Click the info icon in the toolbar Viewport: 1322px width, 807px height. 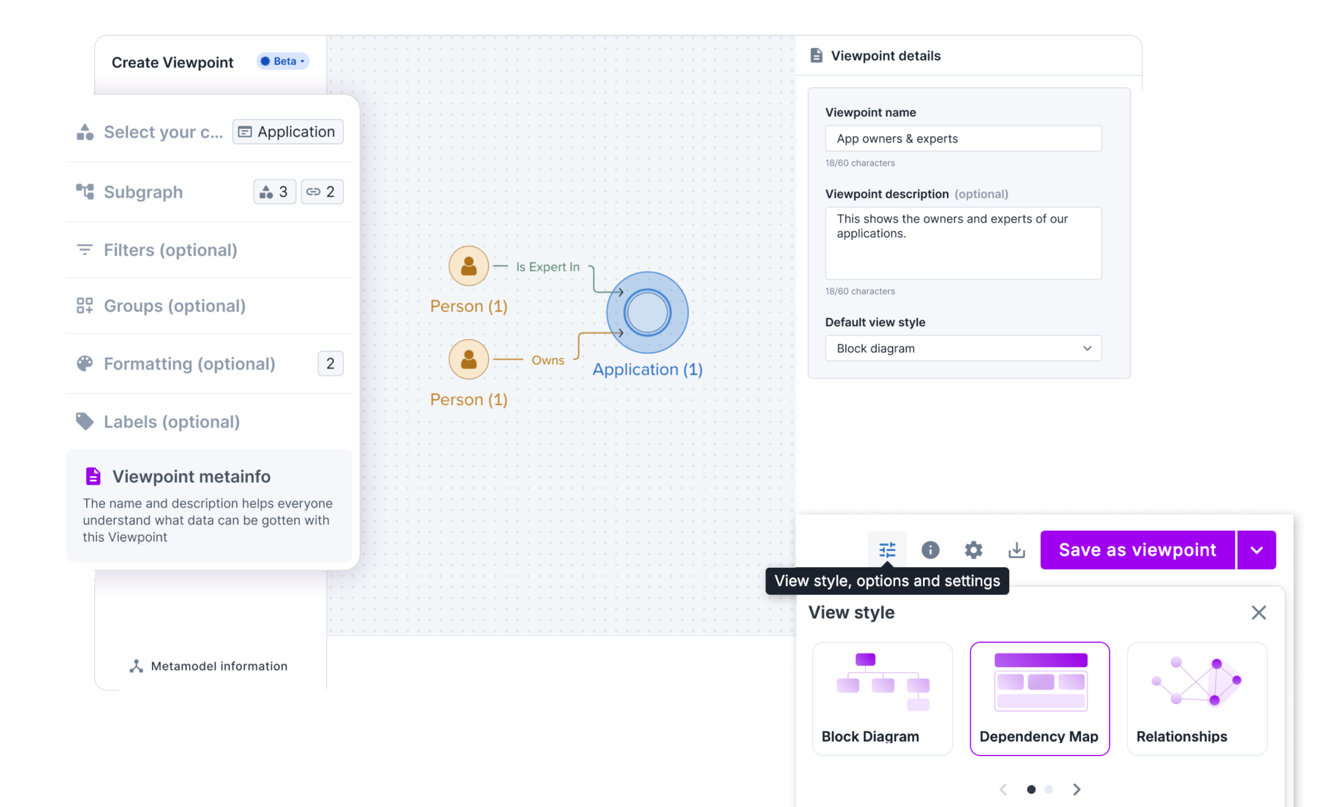(930, 550)
